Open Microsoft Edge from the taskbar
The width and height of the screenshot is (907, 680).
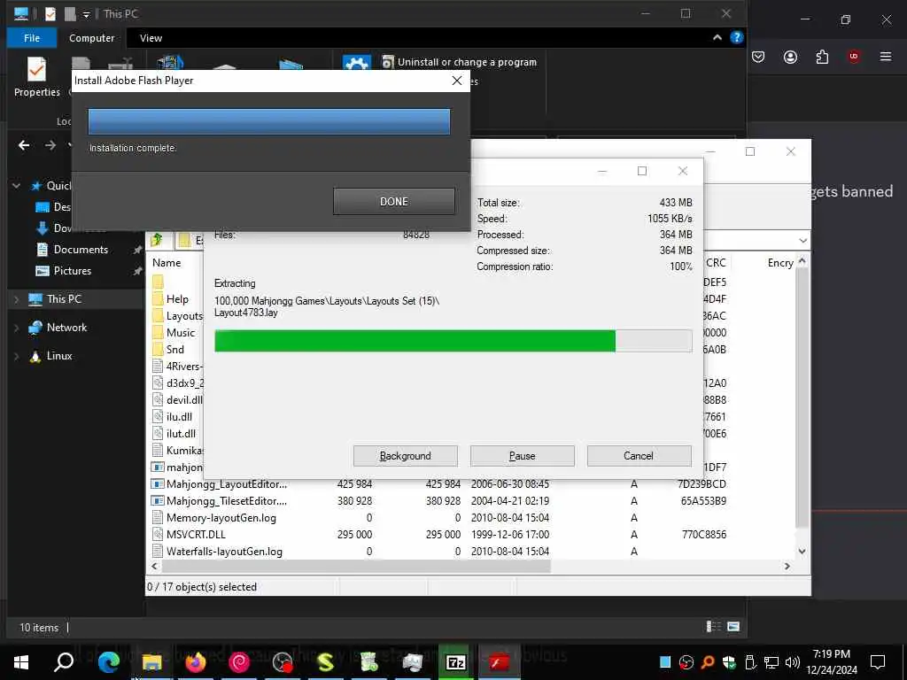pyautogui.click(x=108, y=662)
